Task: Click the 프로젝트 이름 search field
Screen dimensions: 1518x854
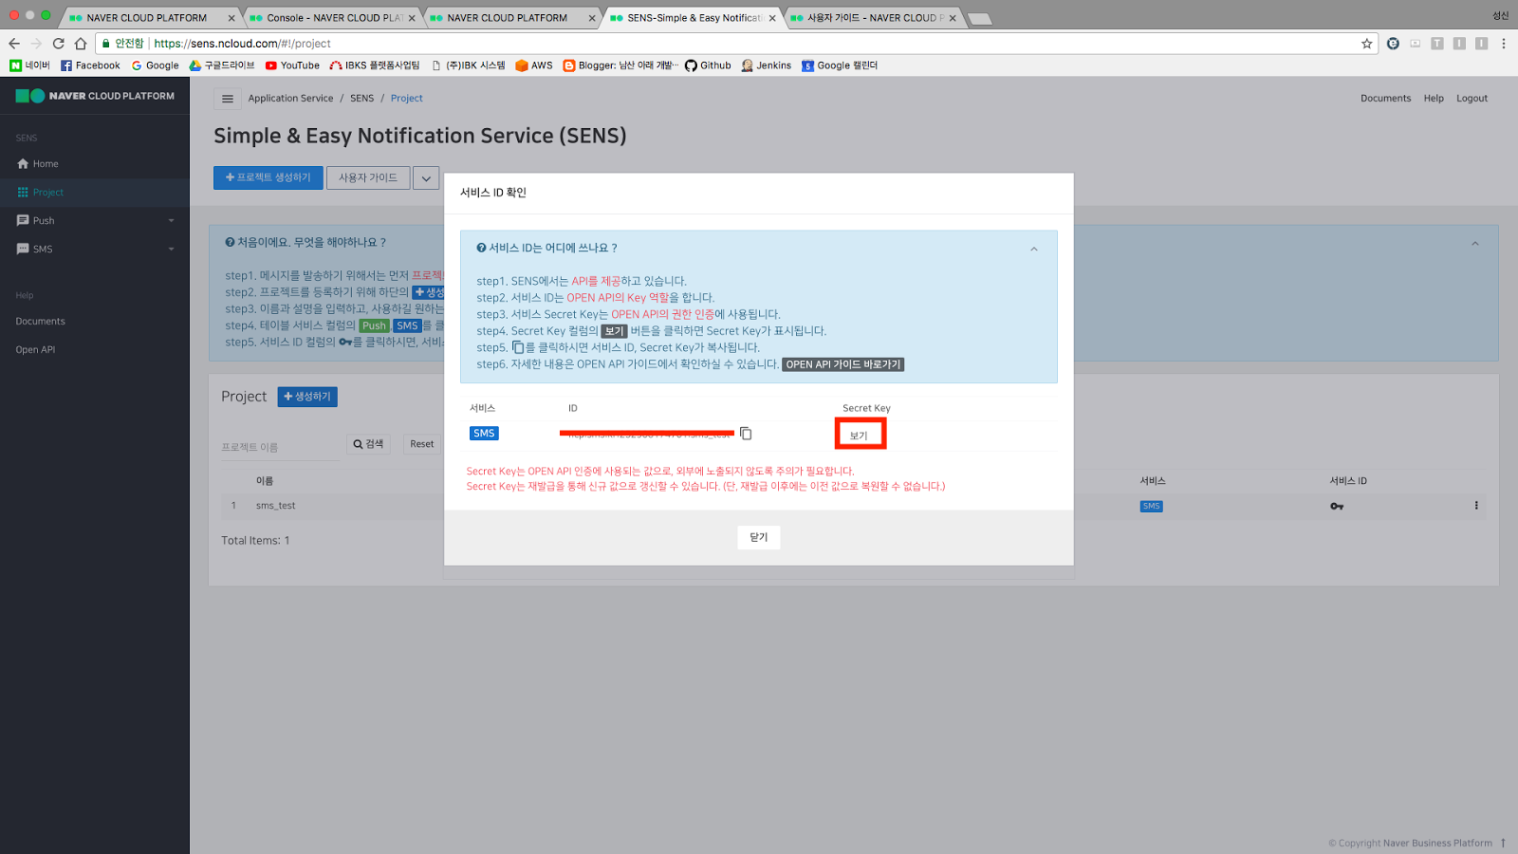Action: (280, 447)
